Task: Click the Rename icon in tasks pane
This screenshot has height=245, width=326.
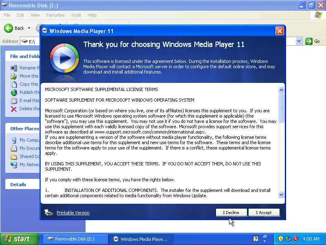Action: pos(14,68)
